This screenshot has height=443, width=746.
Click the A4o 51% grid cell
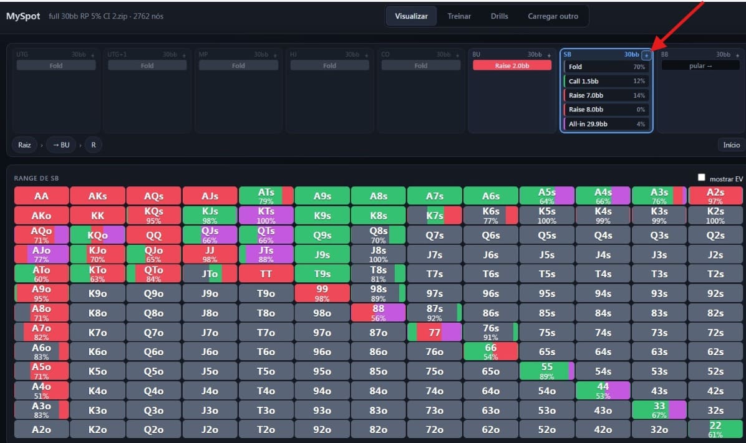click(41, 391)
